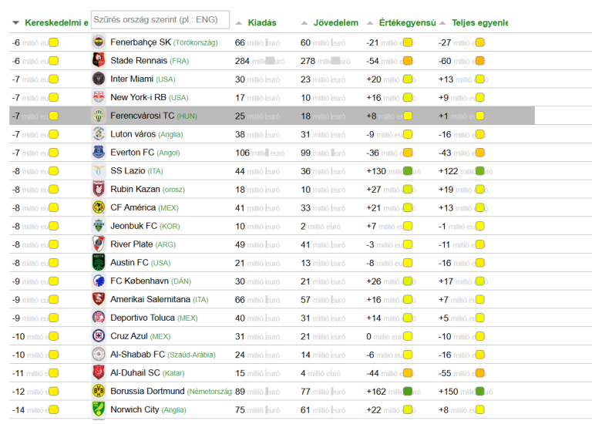Viewport: 592px width, 424px height.
Task: Click the Cruz Azul club badge
Action: [x=98, y=336]
